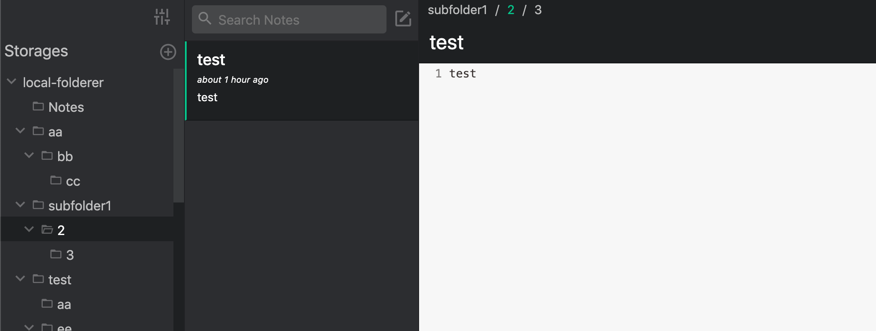Collapse the bb folder chevron
This screenshot has height=331, width=876.
tap(29, 155)
